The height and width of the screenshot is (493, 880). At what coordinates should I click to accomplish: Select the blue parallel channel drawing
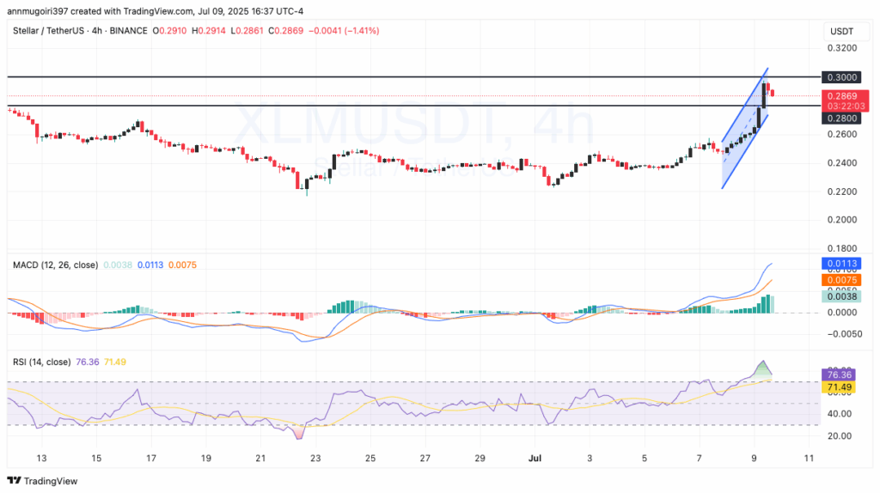click(x=745, y=129)
